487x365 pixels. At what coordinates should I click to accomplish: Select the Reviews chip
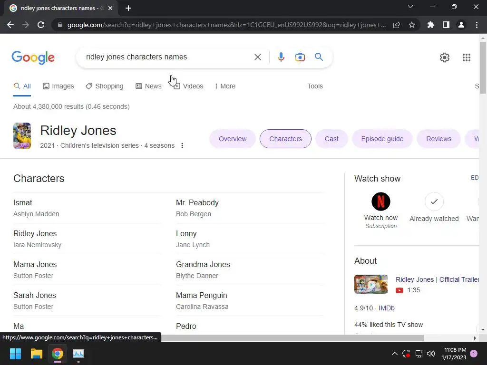click(x=438, y=139)
